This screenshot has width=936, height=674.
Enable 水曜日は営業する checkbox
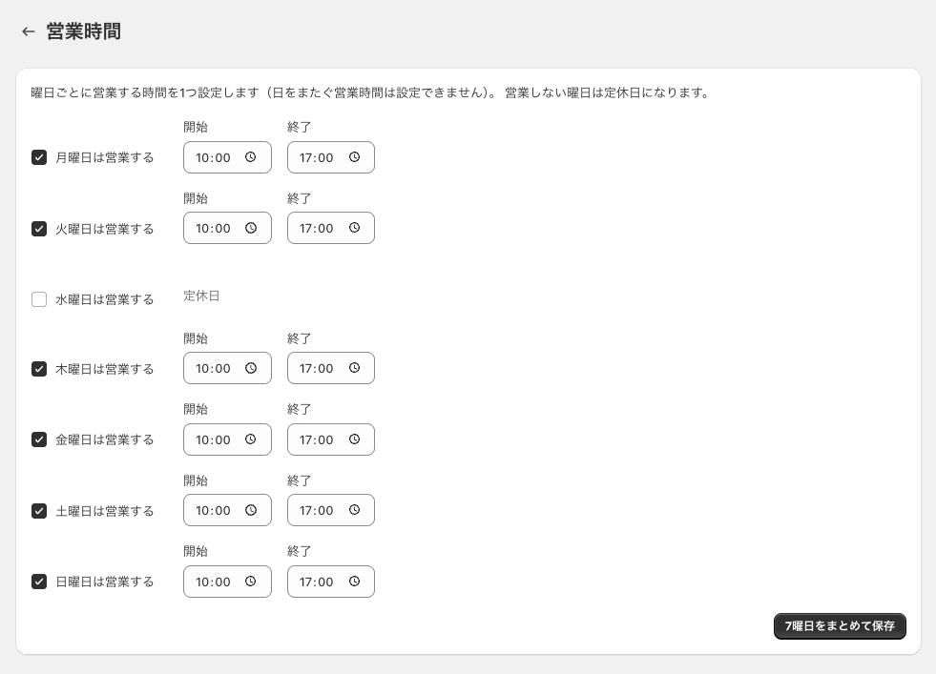(39, 298)
